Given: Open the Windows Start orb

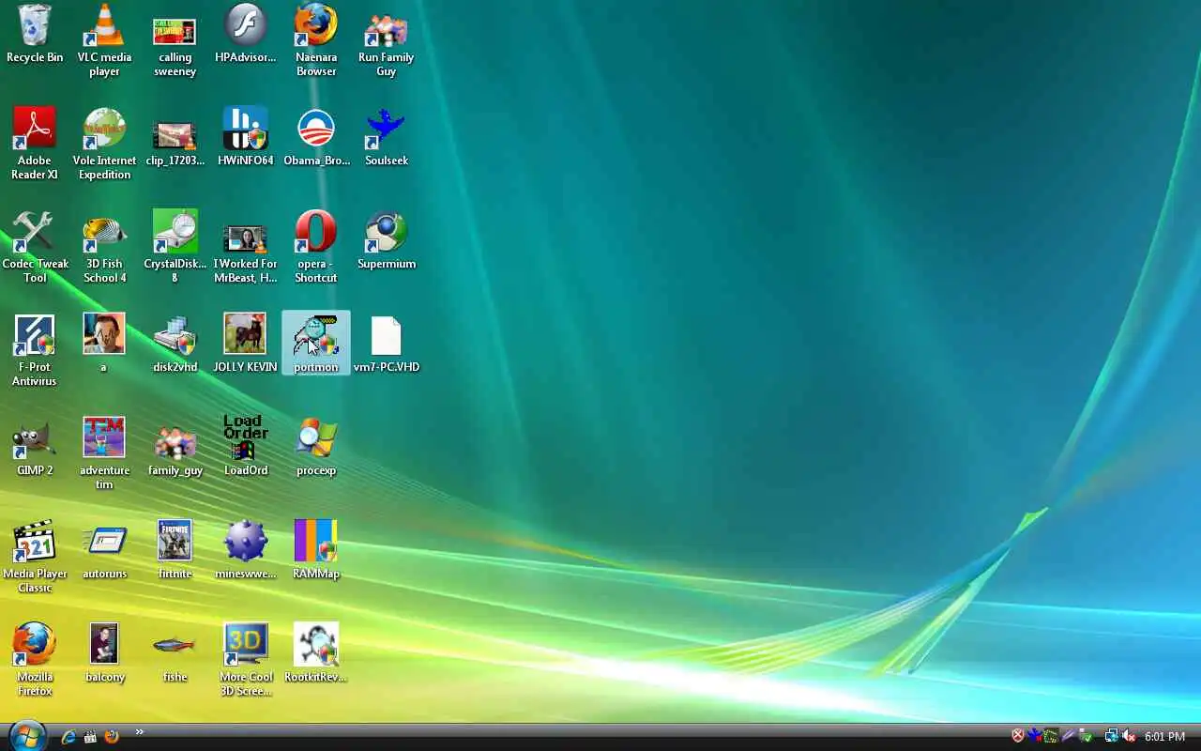Looking at the screenshot, I should [26, 736].
